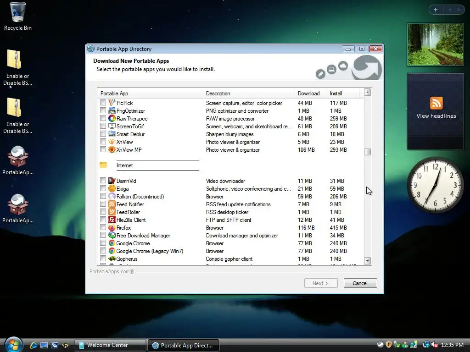
Task: Click the forest slideshow gadget thumbnail
Action: tap(436, 44)
